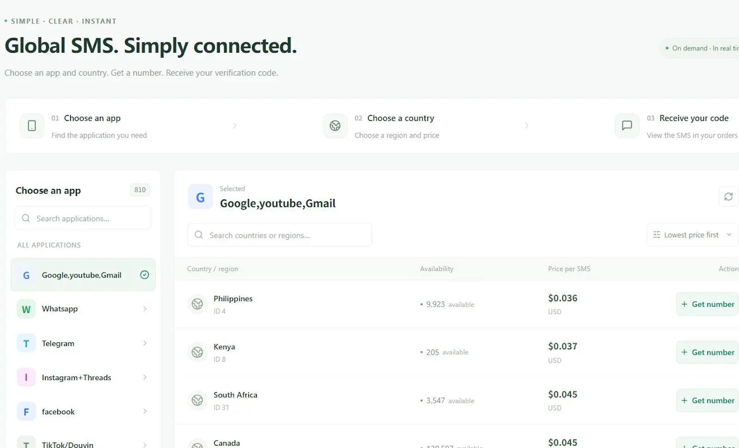This screenshot has width=739, height=448.
Task: Click the refresh icon in the country panel
Action: coord(728,197)
